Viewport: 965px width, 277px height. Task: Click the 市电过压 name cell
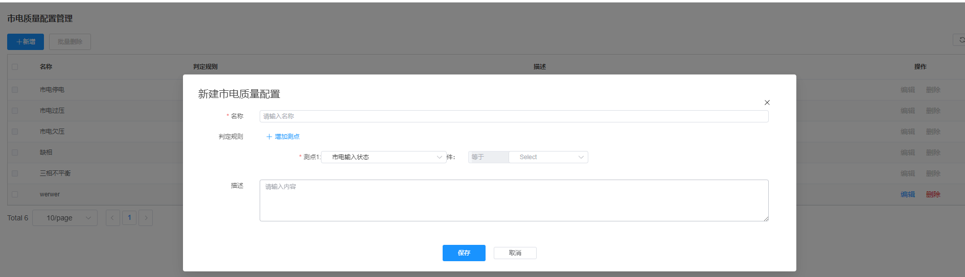[52, 111]
